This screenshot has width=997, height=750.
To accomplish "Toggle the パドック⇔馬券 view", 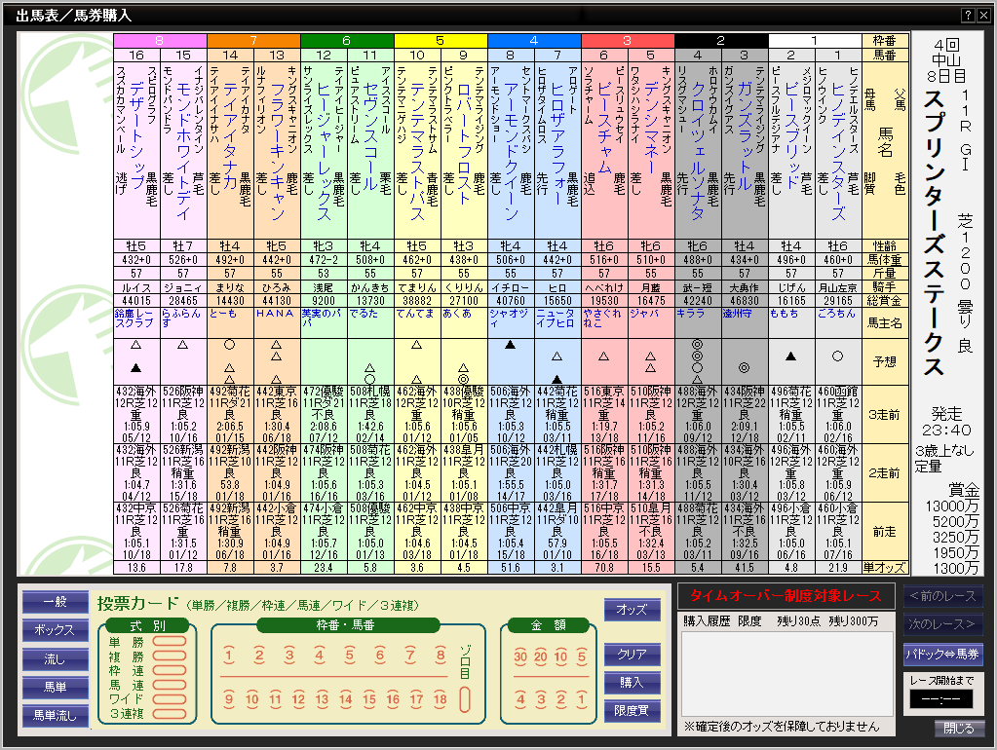I will [x=942, y=654].
